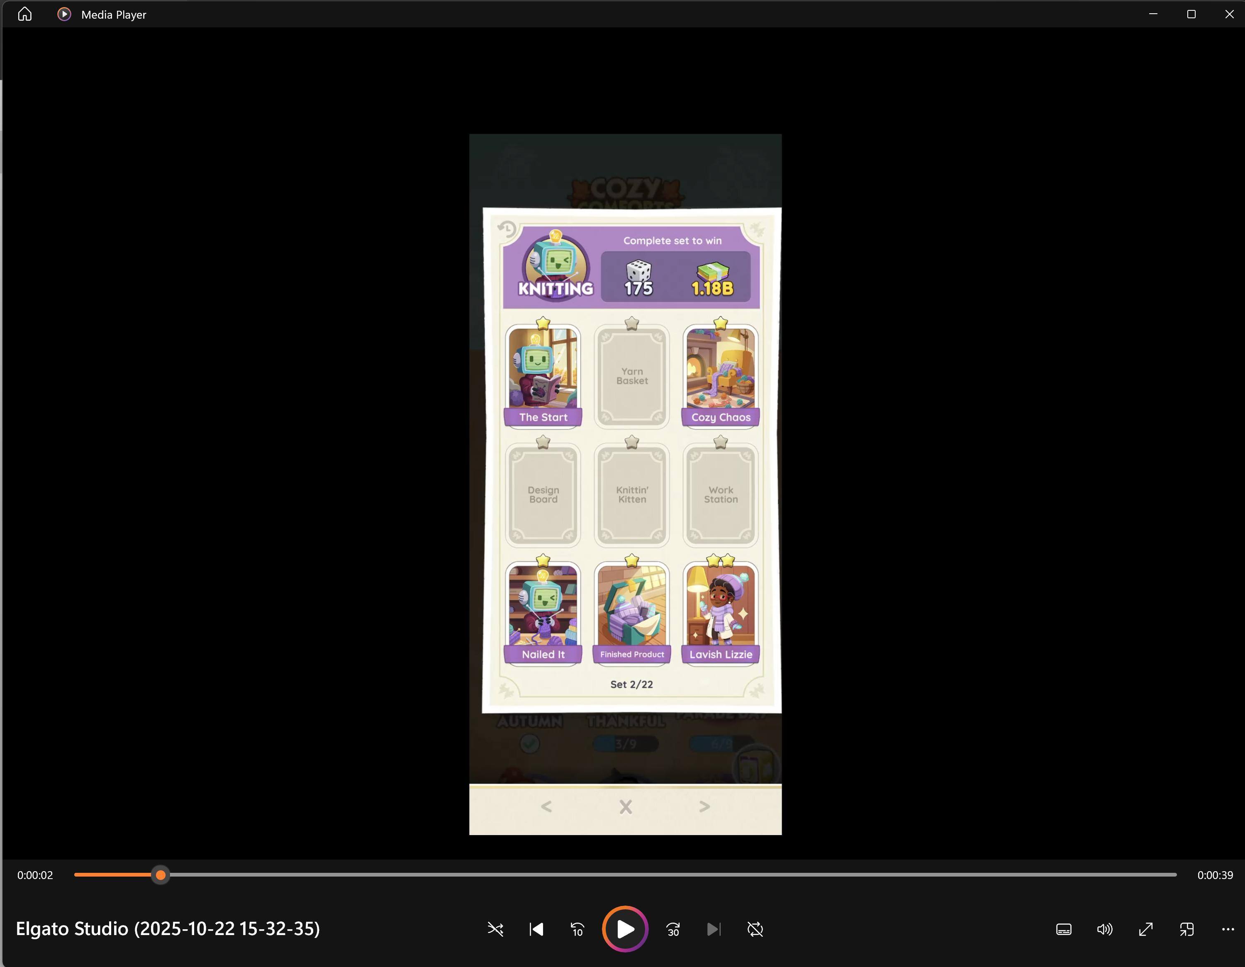
Task: Click the Home icon in title bar
Action: (24, 14)
